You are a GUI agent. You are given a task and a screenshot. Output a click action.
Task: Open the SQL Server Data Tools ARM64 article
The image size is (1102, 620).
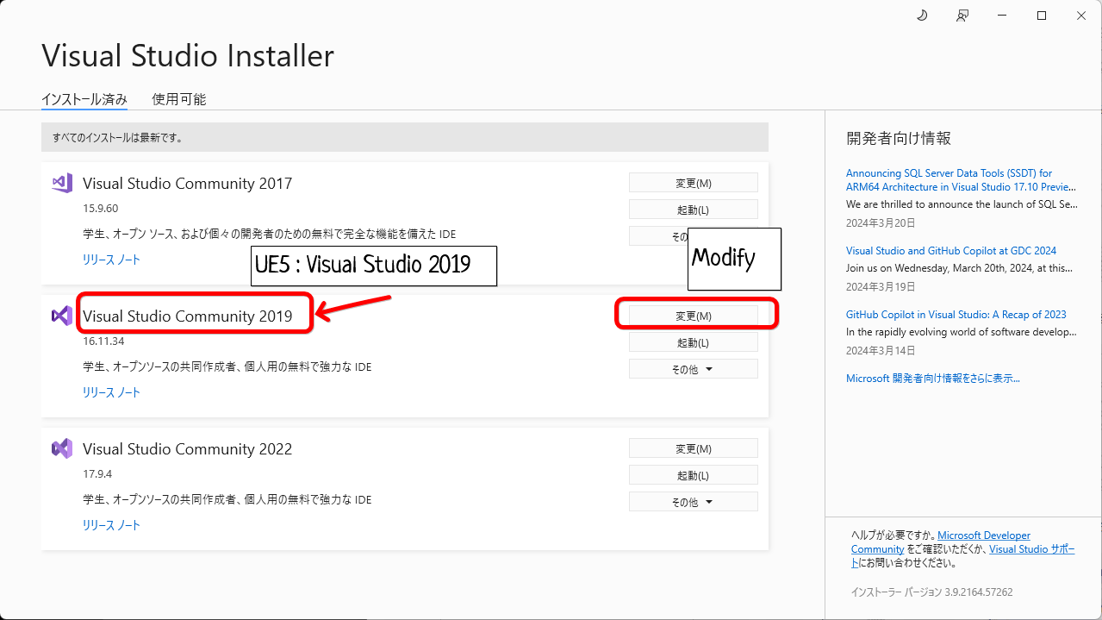coord(962,180)
